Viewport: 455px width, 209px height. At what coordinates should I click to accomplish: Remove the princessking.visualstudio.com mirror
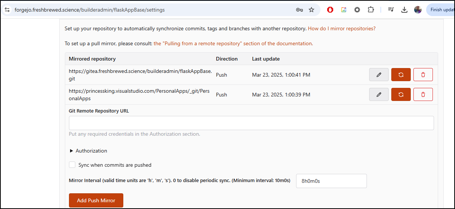coord(423,95)
